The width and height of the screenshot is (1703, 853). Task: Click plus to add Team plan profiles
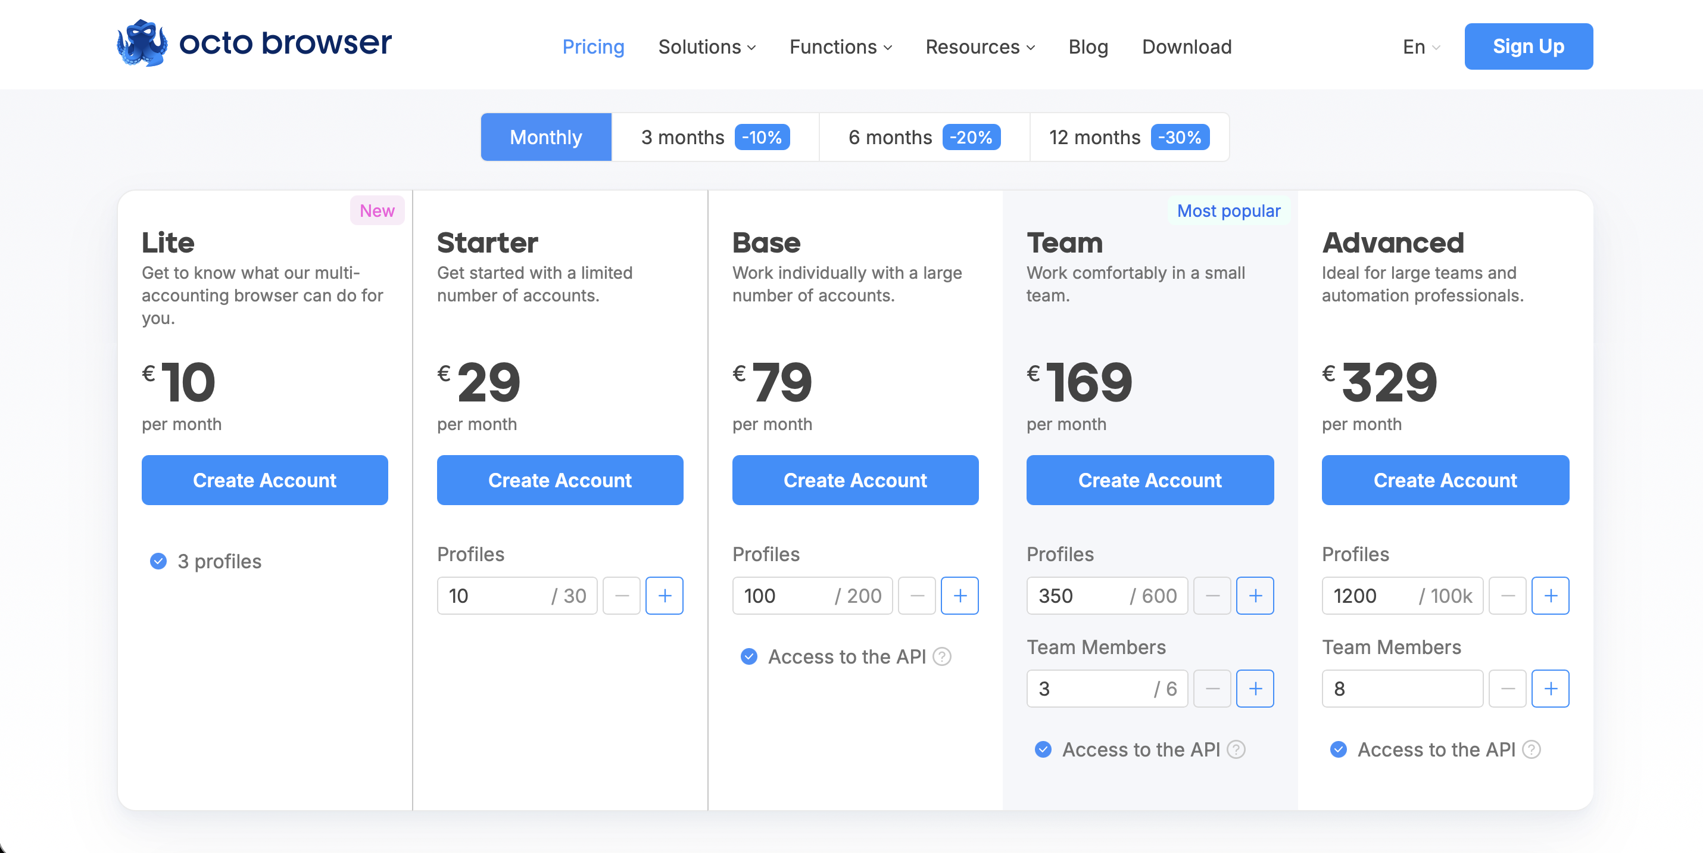coord(1254,596)
